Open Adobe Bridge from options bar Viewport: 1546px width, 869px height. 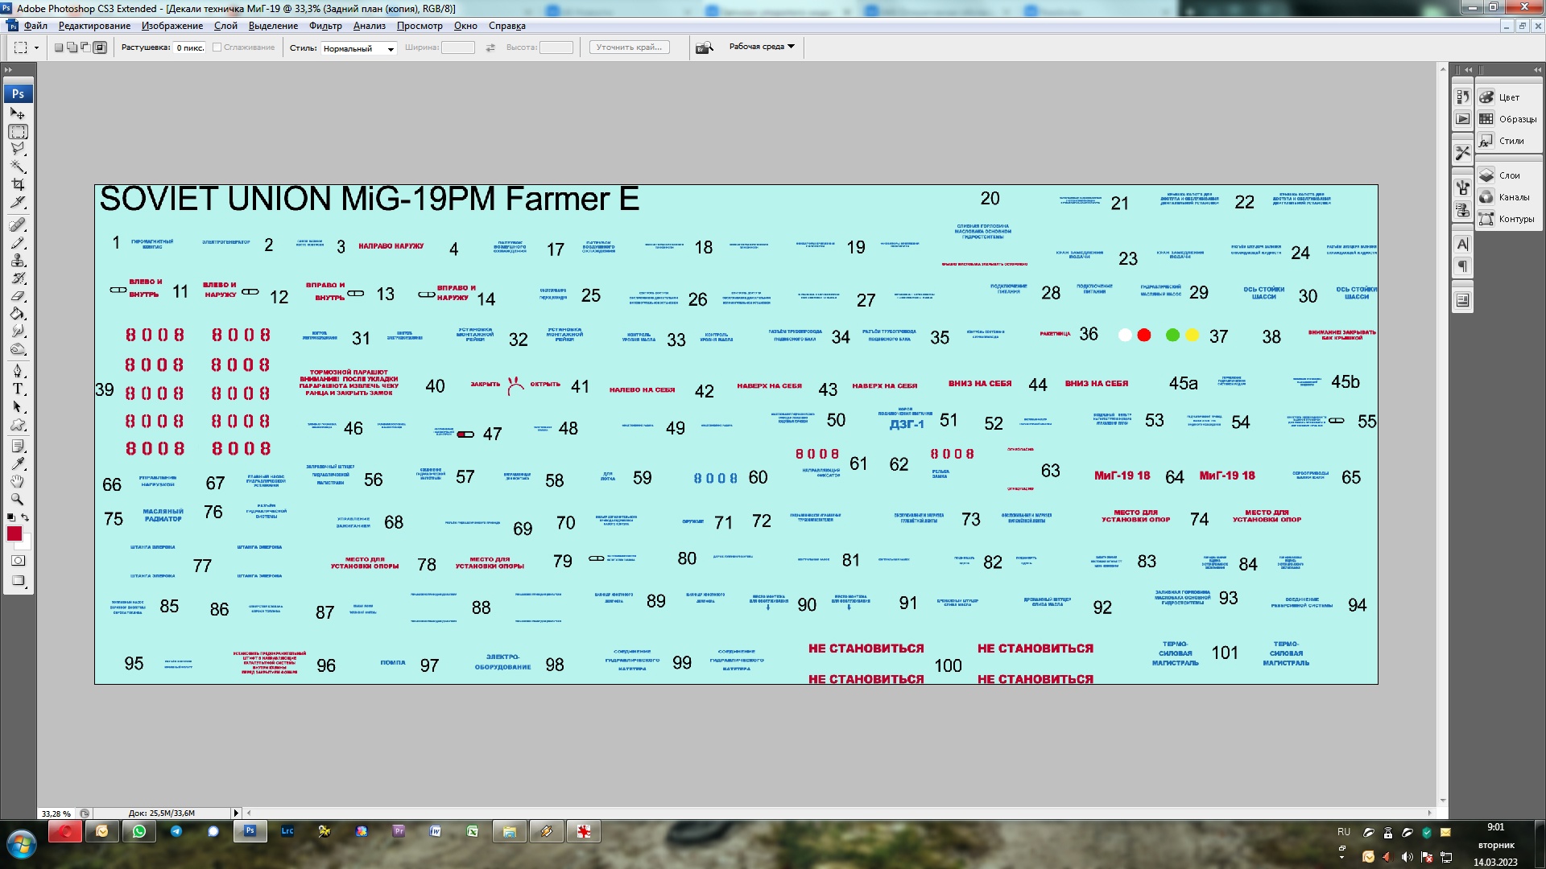[x=705, y=47]
